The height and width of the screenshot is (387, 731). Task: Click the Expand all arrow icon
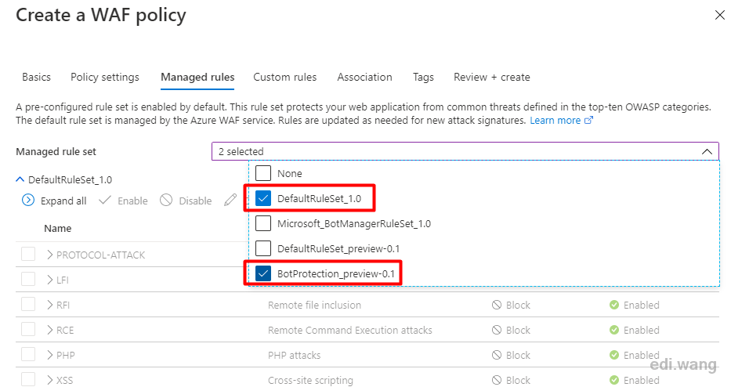coord(28,201)
